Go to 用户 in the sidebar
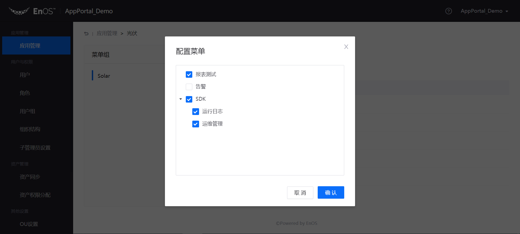Image resolution: width=520 pixels, height=234 pixels. [x=25, y=75]
